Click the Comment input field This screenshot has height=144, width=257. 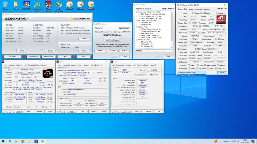pyautogui.click(x=157, y=51)
